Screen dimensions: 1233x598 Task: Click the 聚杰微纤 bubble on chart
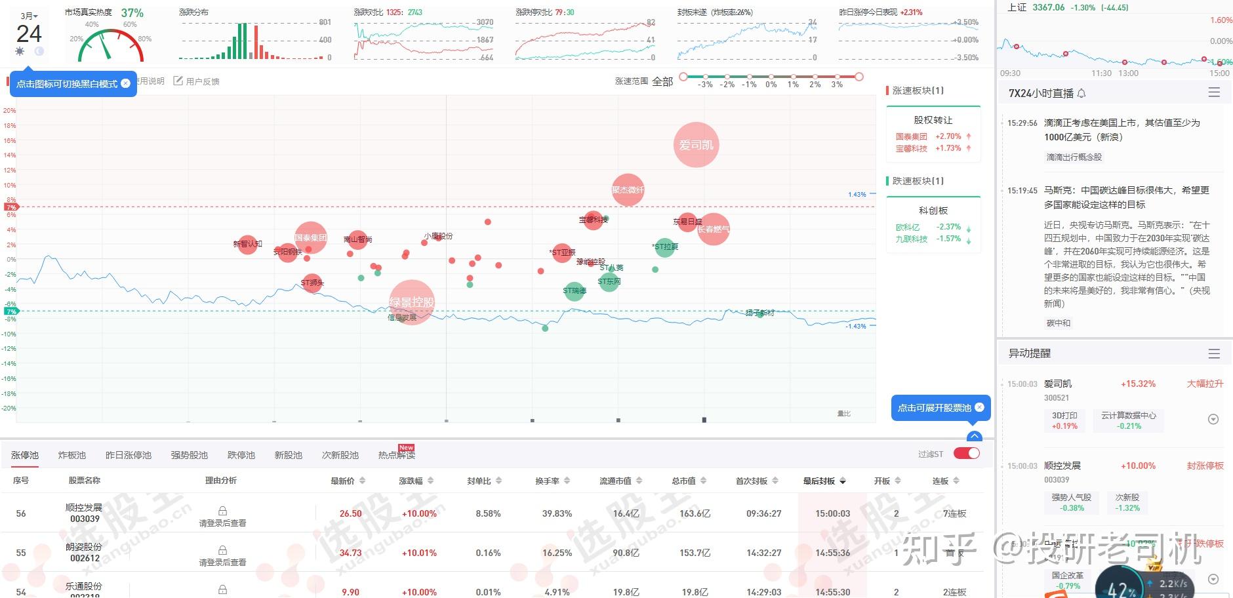click(x=628, y=189)
